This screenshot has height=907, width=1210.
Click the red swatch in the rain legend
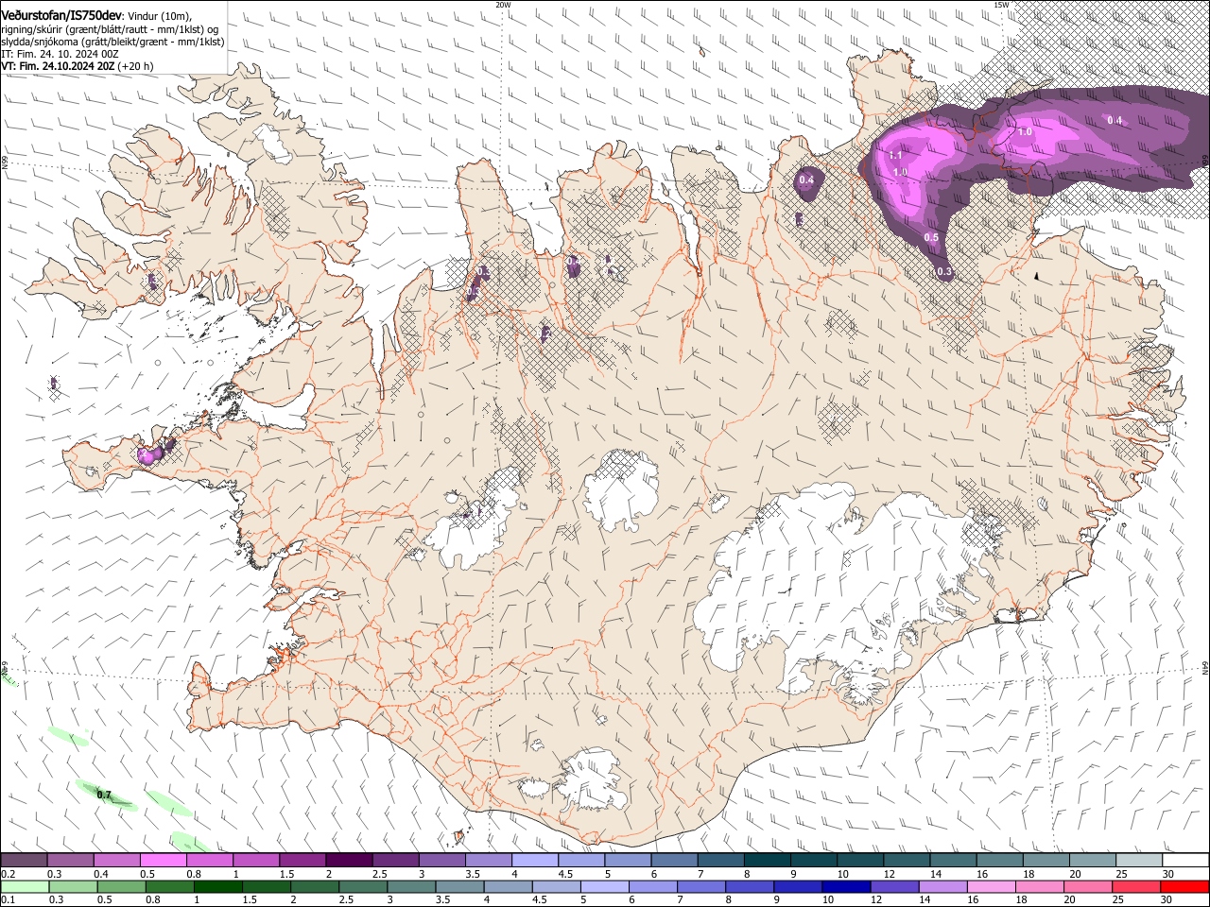[x=1185, y=887]
